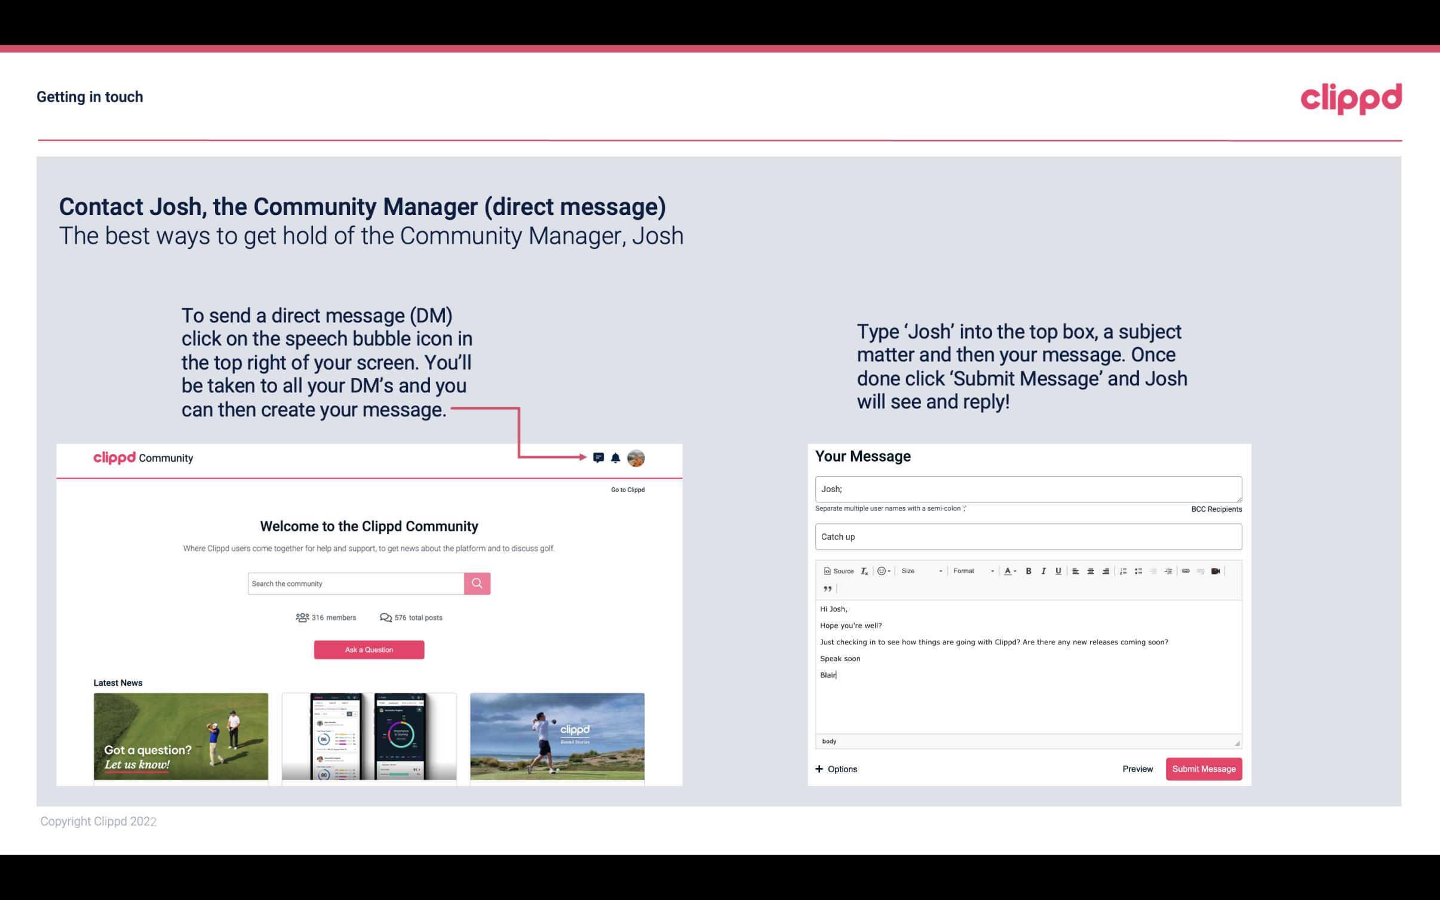Click the recipient input field
Image resolution: width=1440 pixels, height=900 pixels.
pos(1027,487)
